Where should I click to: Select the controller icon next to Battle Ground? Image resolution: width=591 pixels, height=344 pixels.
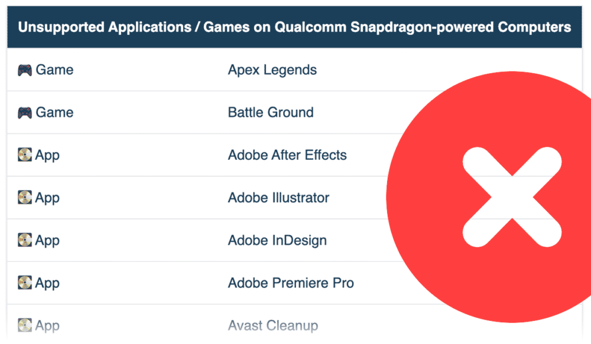coord(24,112)
